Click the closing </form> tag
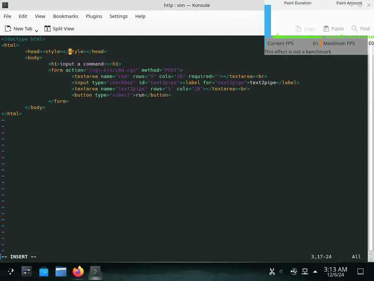The width and height of the screenshot is (374, 281). point(58,101)
